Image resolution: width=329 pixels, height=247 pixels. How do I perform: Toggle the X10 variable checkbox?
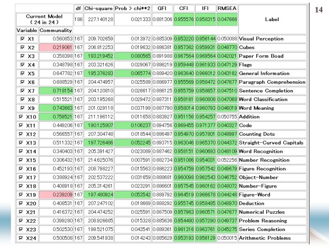pos(21,117)
